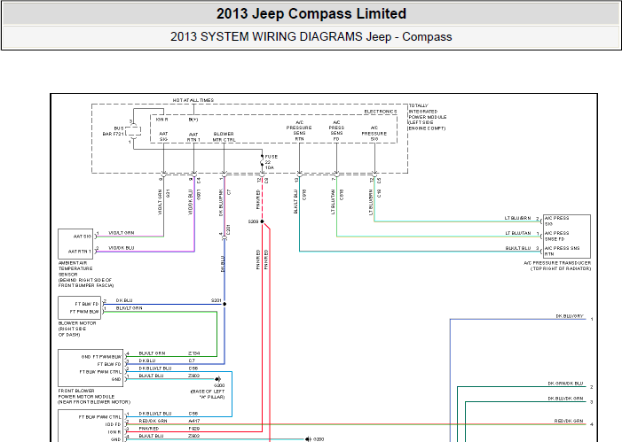
Task: Click the 'HOT AT ALL TIMES' label
Action: point(193,100)
